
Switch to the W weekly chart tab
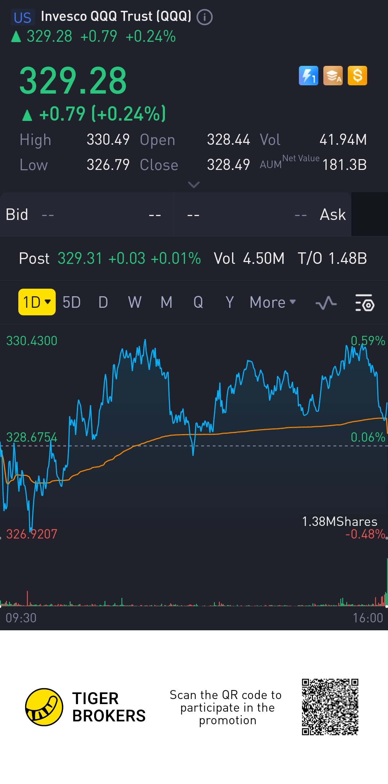(x=135, y=302)
